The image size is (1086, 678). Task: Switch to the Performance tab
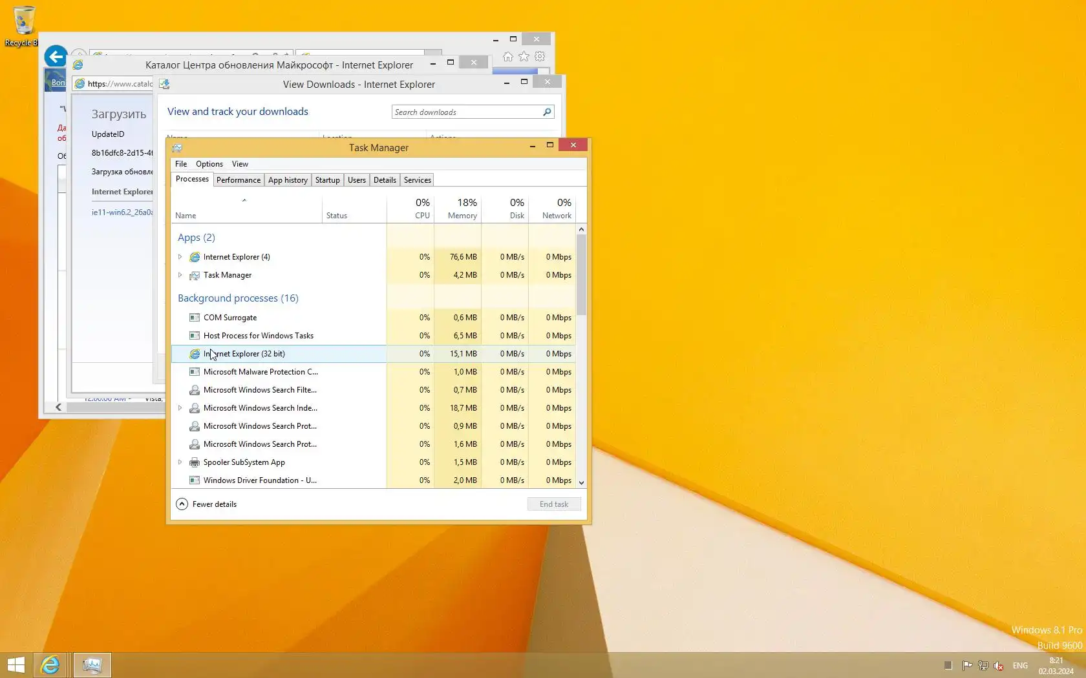(x=239, y=180)
